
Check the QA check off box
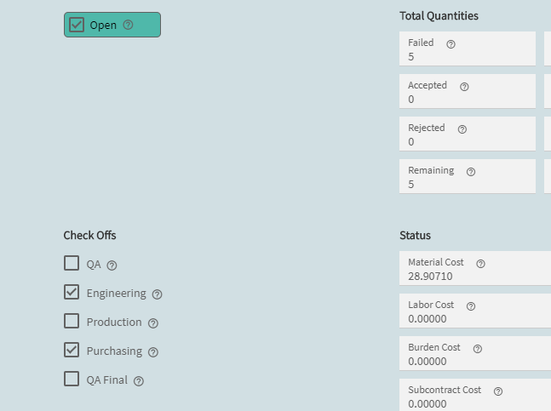tap(72, 263)
